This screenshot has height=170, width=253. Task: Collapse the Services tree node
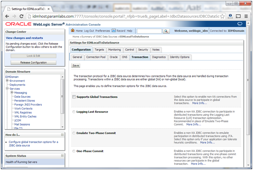coord(7,88)
